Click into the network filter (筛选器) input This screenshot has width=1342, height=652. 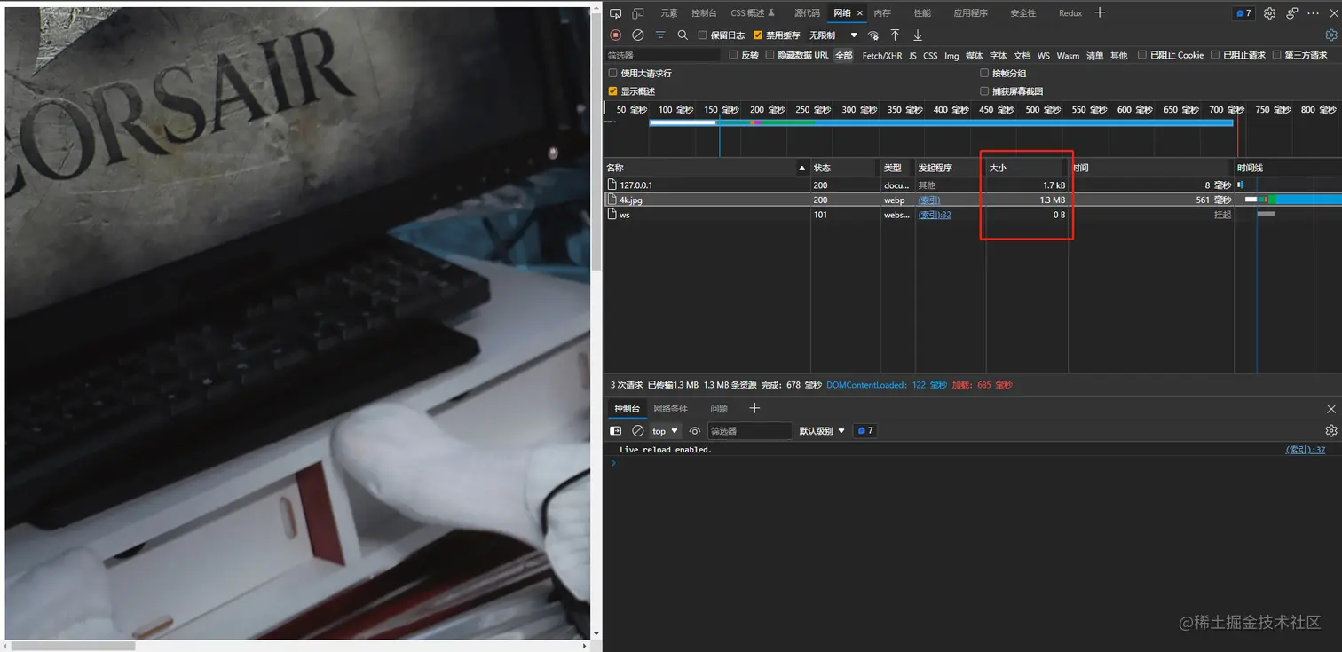[x=663, y=55]
